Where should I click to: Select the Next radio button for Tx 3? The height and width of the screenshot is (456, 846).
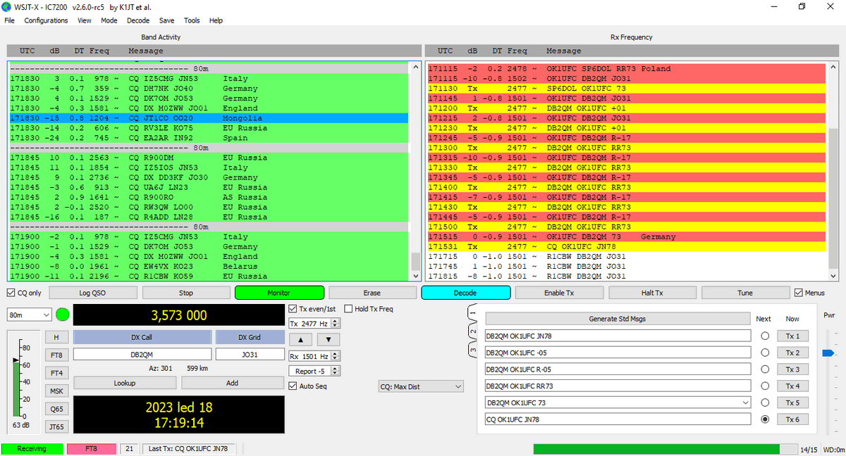tap(764, 369)
